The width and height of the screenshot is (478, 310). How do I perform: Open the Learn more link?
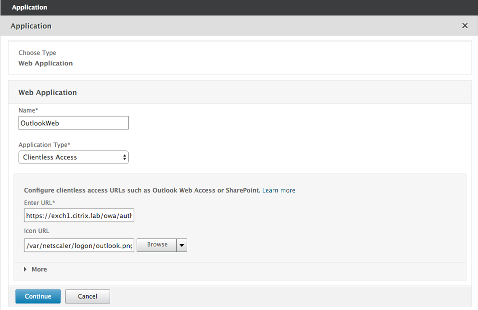(x=278, y=190)
